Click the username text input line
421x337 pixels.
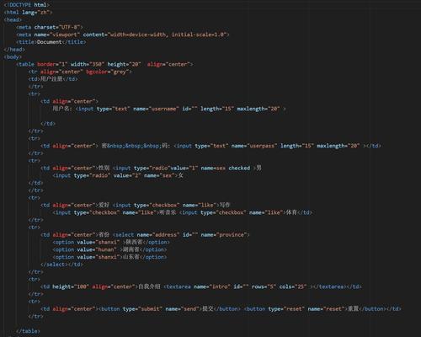point(169,109)
